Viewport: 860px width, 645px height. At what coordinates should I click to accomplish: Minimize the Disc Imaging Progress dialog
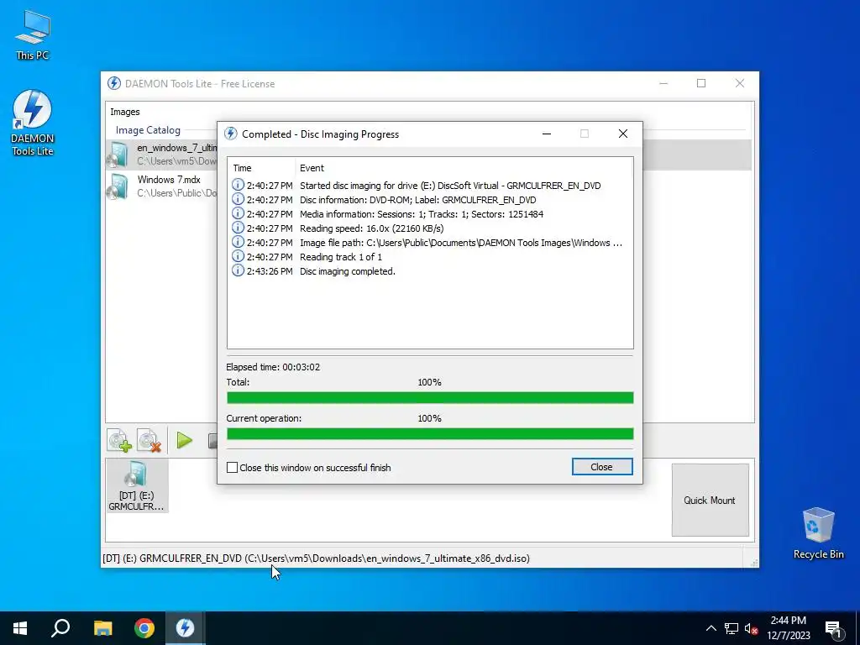[x=546, y=134]
